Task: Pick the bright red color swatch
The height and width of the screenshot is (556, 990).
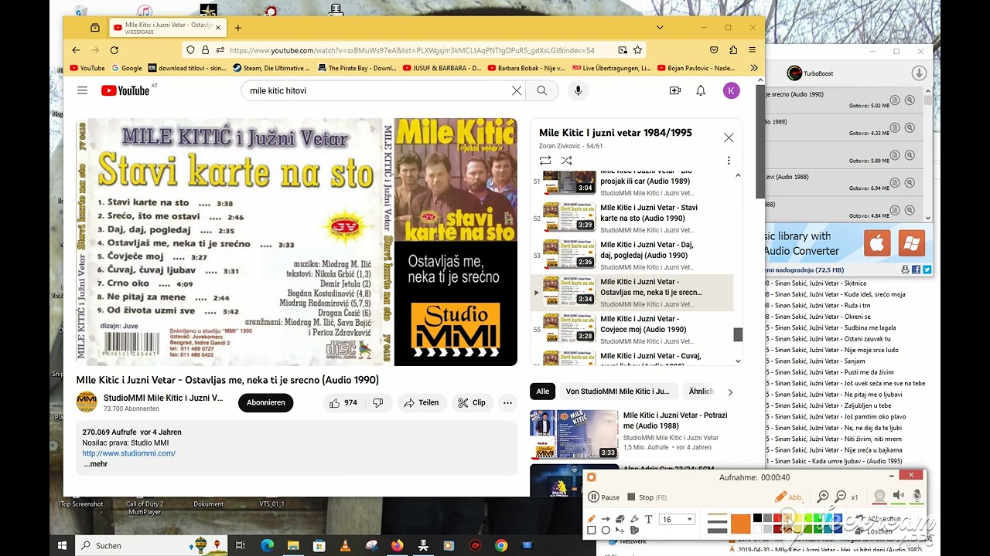Action: point(777,518)
